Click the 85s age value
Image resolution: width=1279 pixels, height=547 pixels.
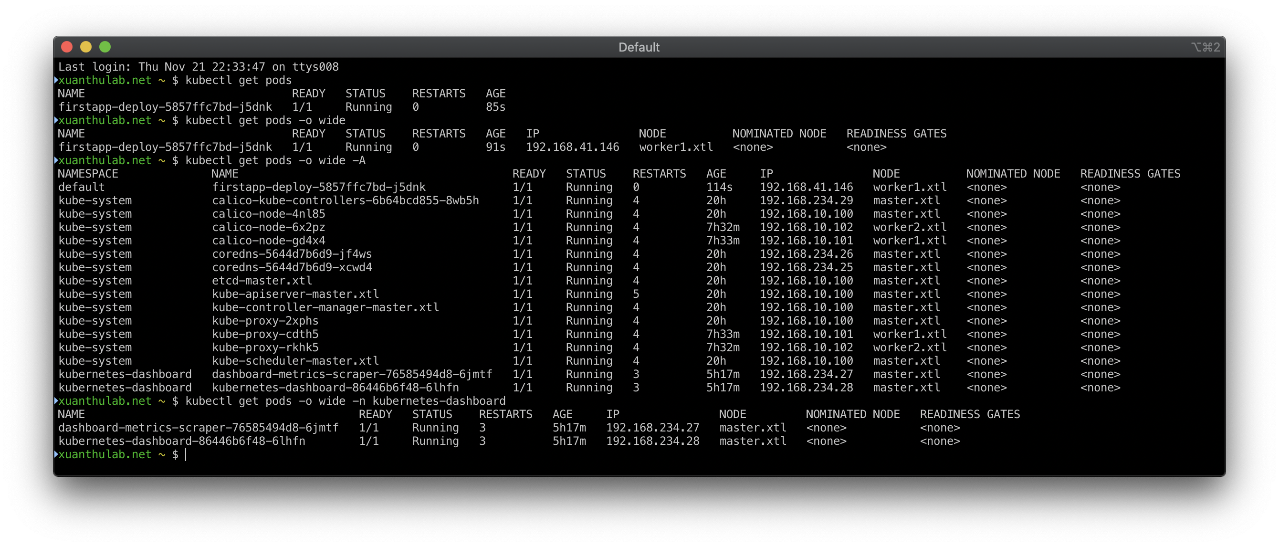tap(495, 107)
